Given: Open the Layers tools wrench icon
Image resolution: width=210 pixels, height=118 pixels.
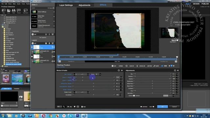Looking at the screenshot, I should coord(52,43).
